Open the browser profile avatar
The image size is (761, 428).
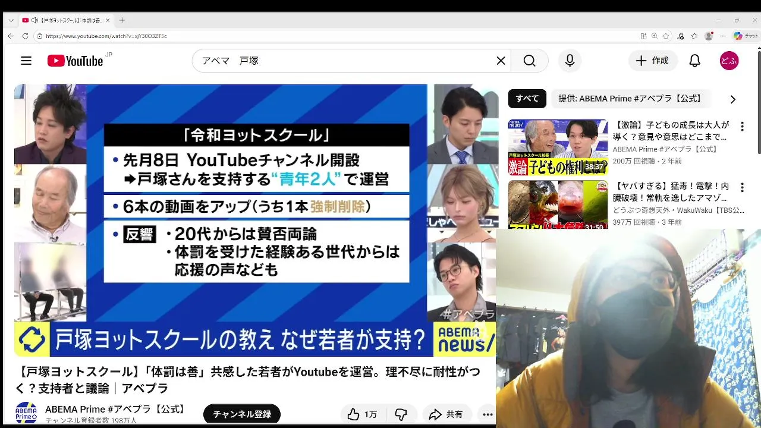tap(708, 36)
